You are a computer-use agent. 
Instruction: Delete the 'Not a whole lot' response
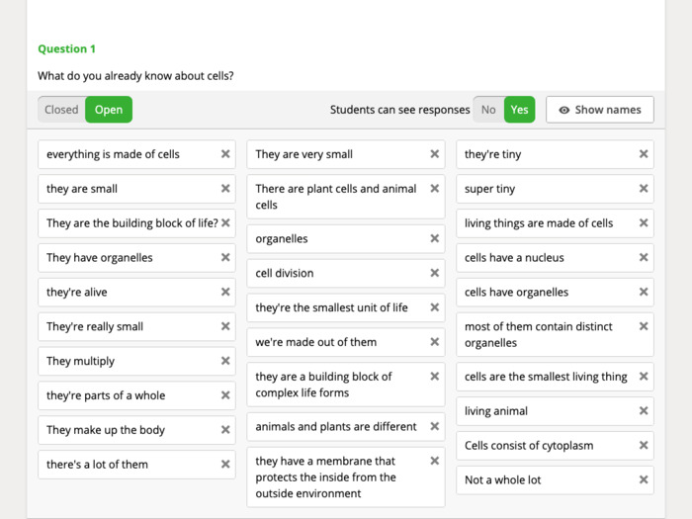point(644,479)
